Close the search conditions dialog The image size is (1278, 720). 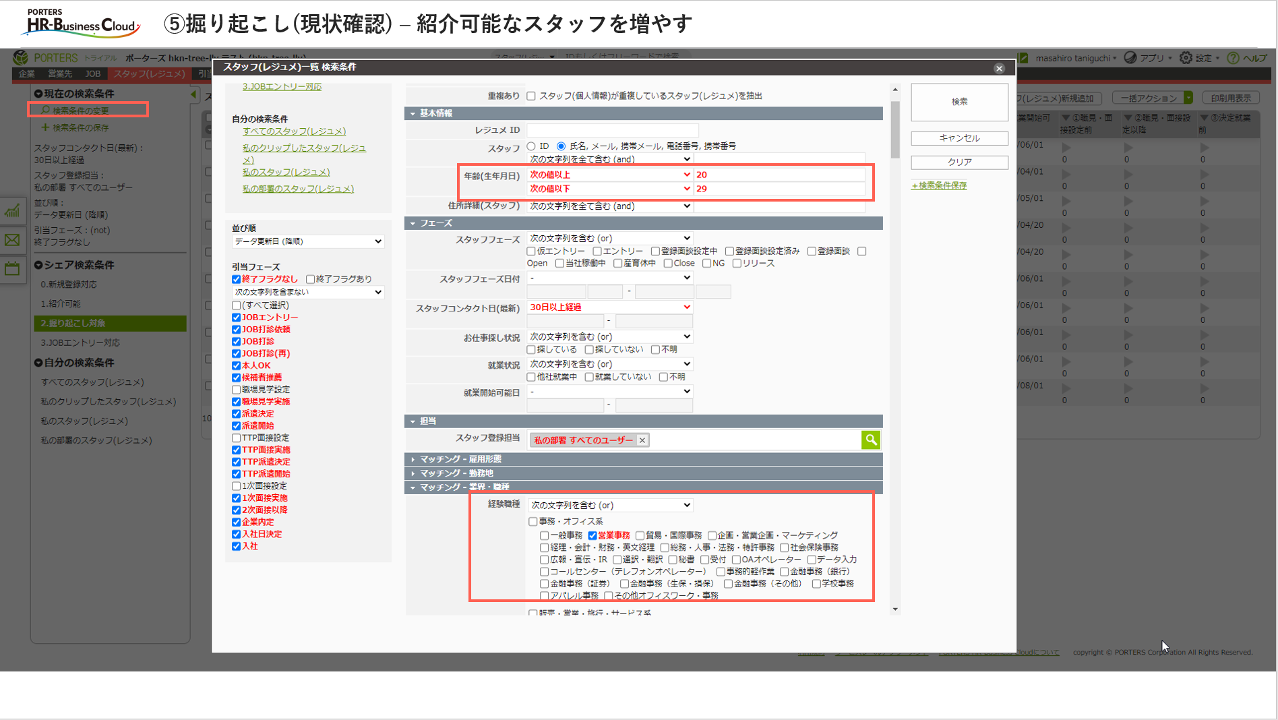[999, 68]
